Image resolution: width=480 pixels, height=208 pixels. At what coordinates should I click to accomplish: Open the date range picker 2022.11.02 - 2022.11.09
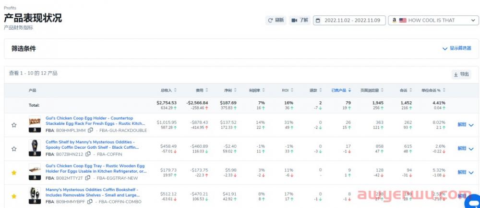(349, 21)
